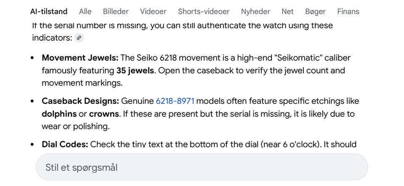Image resolution: width=404 pixels, height=186 pixels.
Task: Switch to the Net tab
Action: point(288,11)
